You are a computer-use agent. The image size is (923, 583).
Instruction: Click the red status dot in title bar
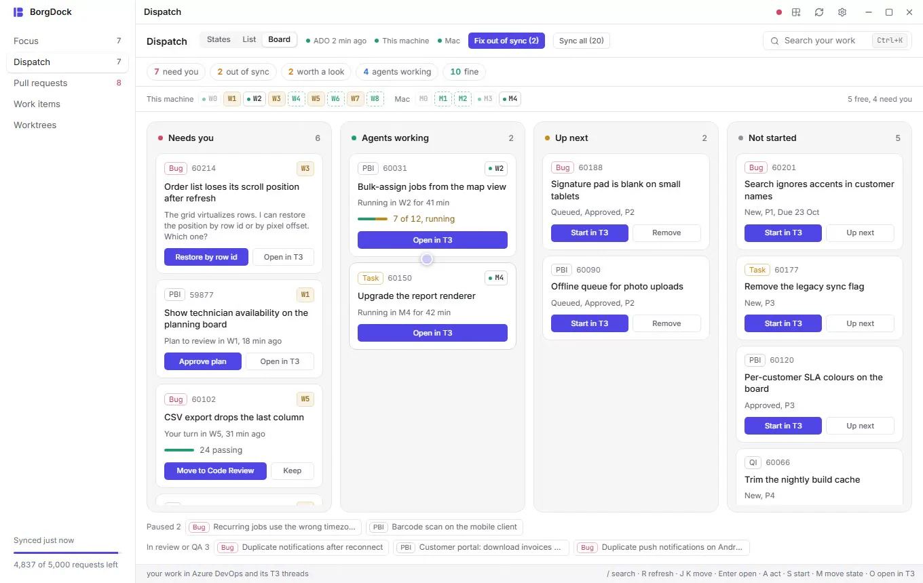tap(779, 12)
